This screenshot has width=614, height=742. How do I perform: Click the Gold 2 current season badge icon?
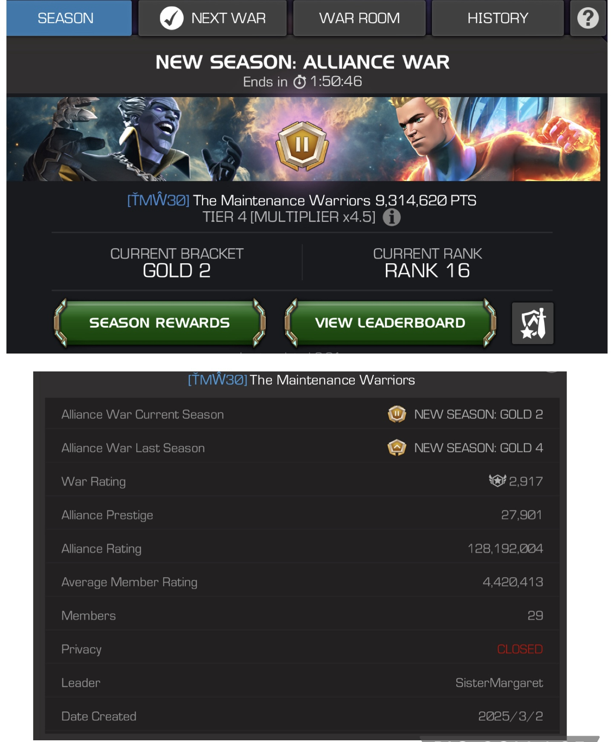397,414
